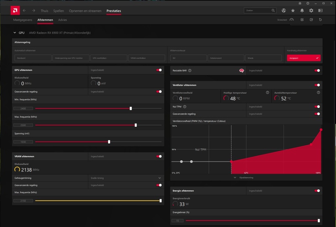Click the export profile icon
The width and height of the screenshot is (336, 227).
311,20
